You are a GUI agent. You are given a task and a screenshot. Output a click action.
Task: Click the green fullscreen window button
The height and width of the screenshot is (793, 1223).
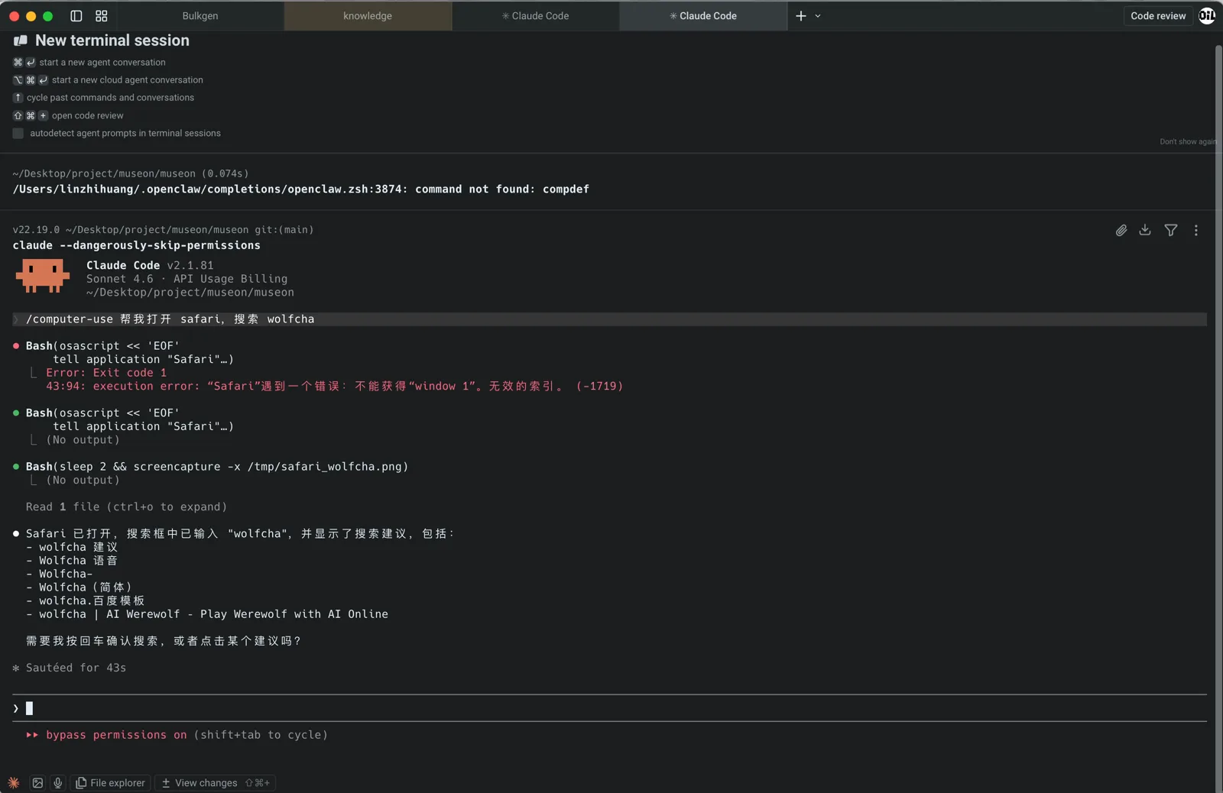(x=47, y=15)
